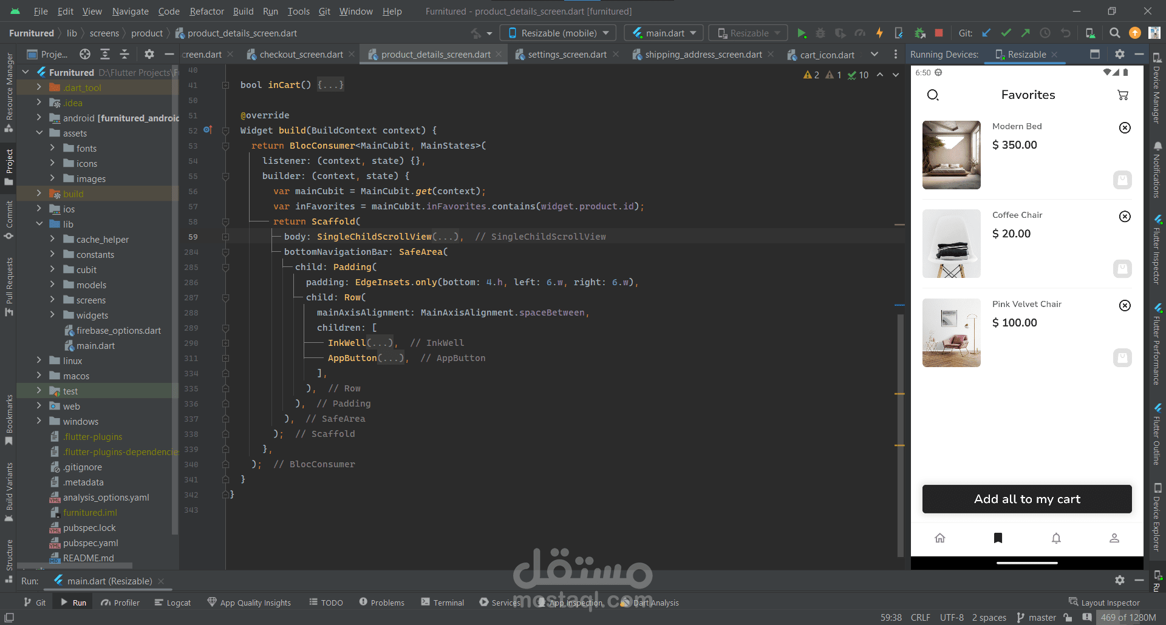Add Coffee Chair to cart via bag icon
Viewport: 1166px width, 625px height.
tap(1122, 269)
